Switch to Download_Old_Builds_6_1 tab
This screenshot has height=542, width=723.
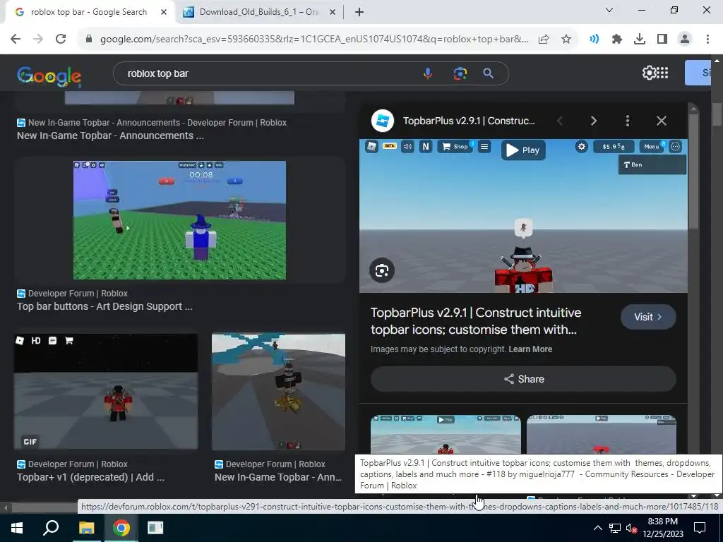click(x=260, y=12)
